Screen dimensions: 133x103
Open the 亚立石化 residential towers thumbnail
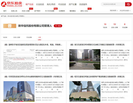point(85,59)
